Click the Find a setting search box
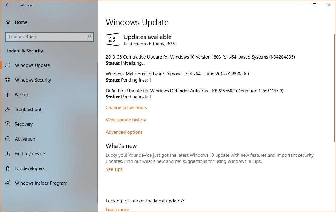This screenshot has width=336, height=212. pyautogui.click(x=49, y=37)
